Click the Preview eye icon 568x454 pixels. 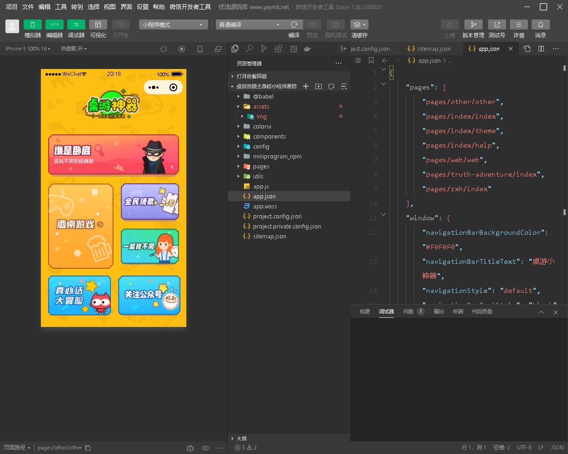(x=312, y=25)
